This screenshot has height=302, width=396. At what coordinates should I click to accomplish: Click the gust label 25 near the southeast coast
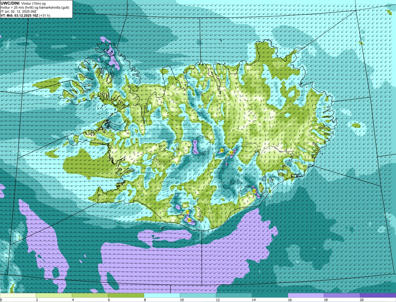[x=254, y=191]
